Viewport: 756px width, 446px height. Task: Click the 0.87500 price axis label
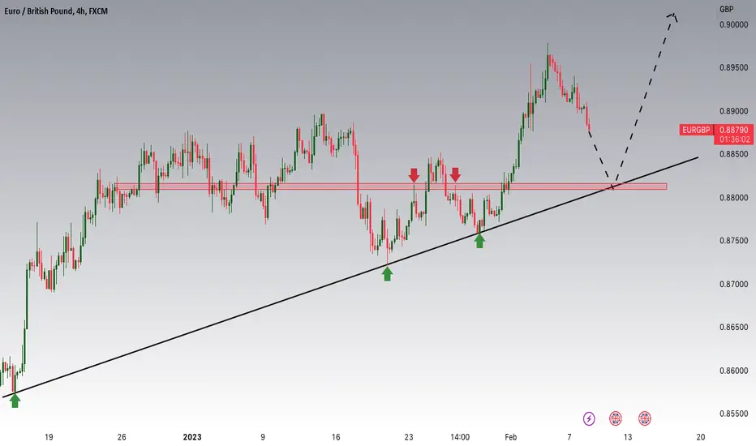pyautogui.click(x=734, y=241)
